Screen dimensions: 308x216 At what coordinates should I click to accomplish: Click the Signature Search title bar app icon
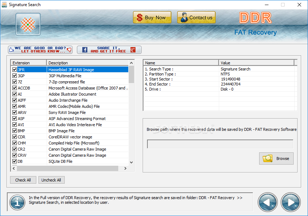(x=4, y=5)
